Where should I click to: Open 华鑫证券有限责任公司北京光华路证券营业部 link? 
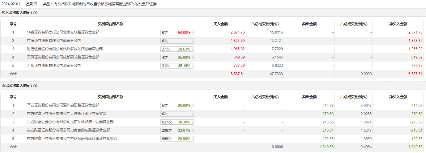[x=63, y=32]
